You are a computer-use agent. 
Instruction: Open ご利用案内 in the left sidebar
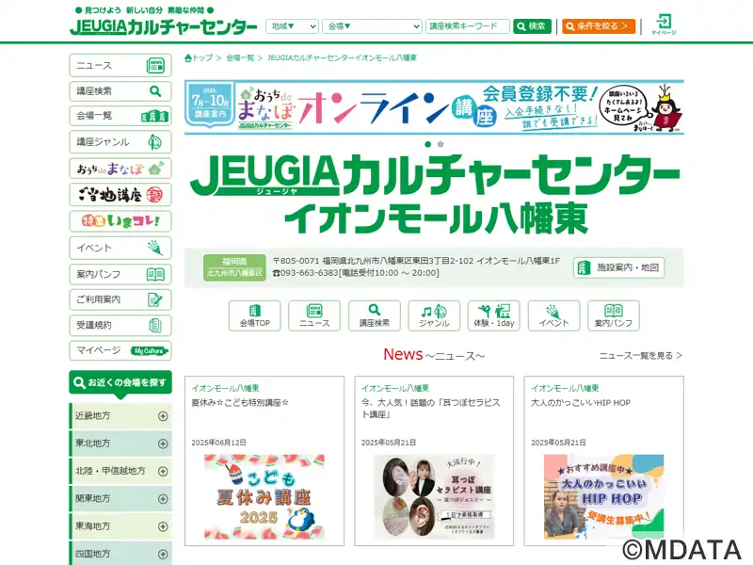click(120, 299)
